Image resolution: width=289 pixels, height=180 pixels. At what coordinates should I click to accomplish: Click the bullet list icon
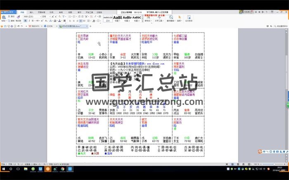[70, 16]
